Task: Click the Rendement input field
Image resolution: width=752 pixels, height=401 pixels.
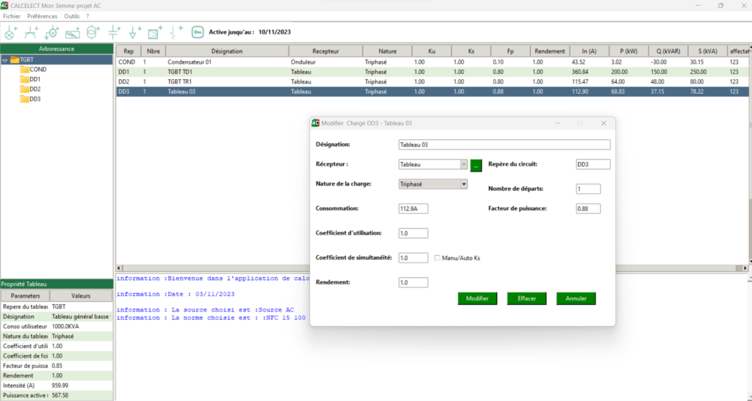Action: 413,283
